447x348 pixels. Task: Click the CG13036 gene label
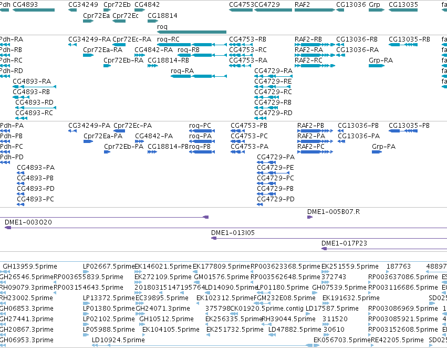point(351,5)
